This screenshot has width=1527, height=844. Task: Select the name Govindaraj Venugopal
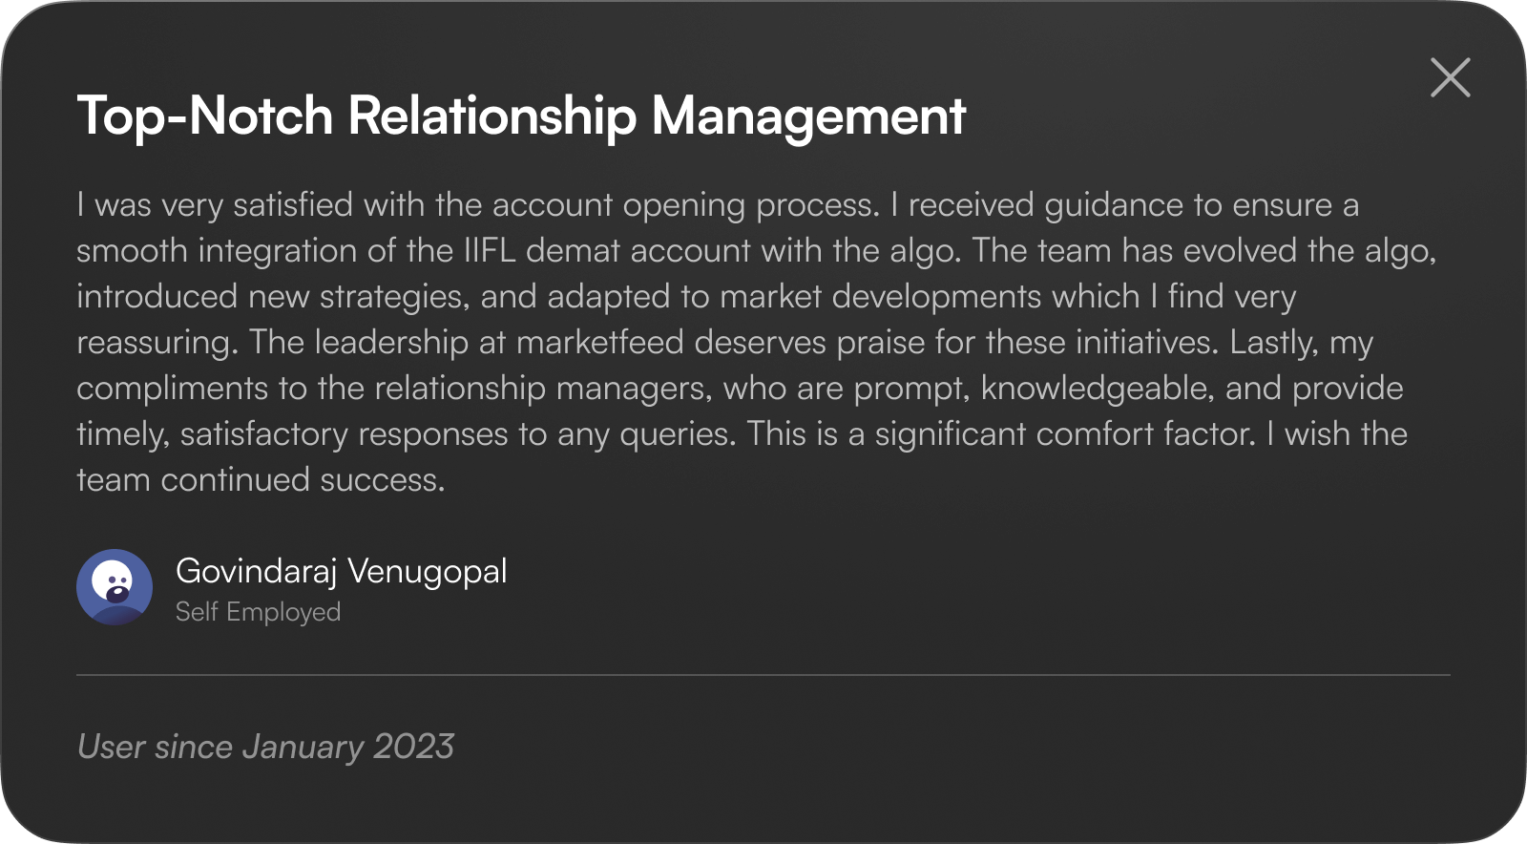point(341,571)
